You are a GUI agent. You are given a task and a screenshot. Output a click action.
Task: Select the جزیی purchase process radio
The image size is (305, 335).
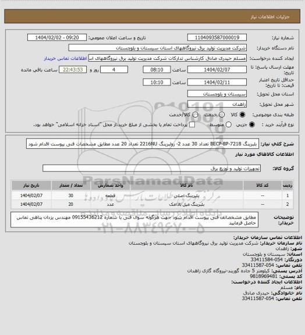click(252, 124)
